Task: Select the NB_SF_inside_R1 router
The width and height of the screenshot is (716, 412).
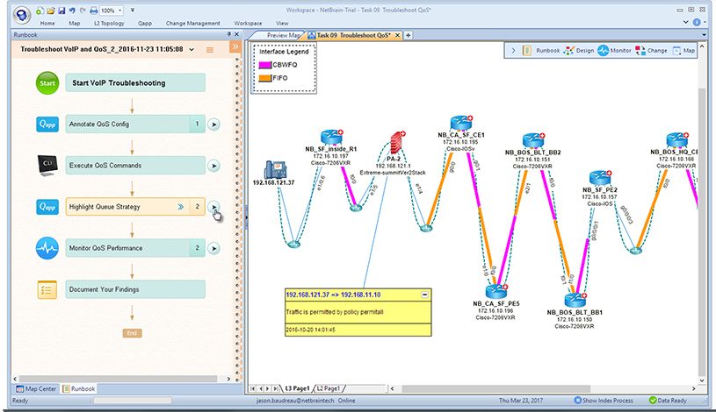Action: pos(331,137)
